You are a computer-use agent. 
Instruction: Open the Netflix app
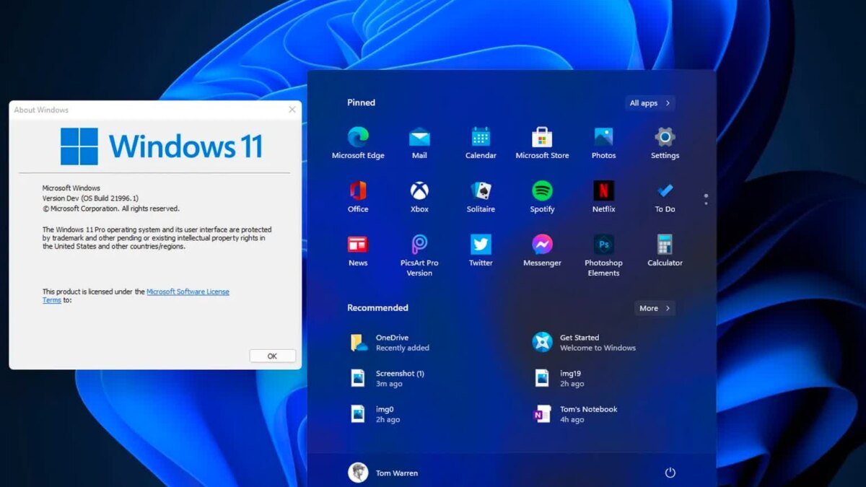pyautogui.click(x=603, y=191)
